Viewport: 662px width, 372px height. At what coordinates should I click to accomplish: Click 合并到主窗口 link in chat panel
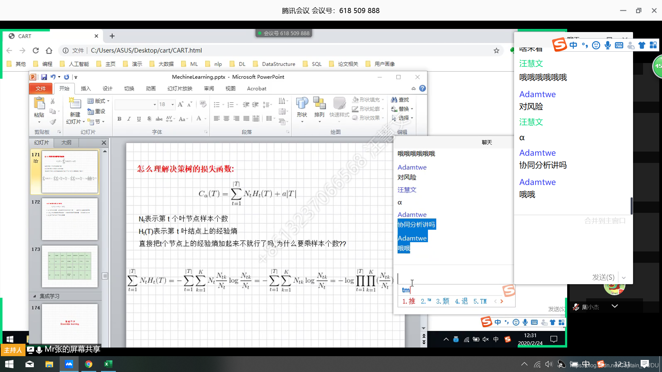(605, 221)
